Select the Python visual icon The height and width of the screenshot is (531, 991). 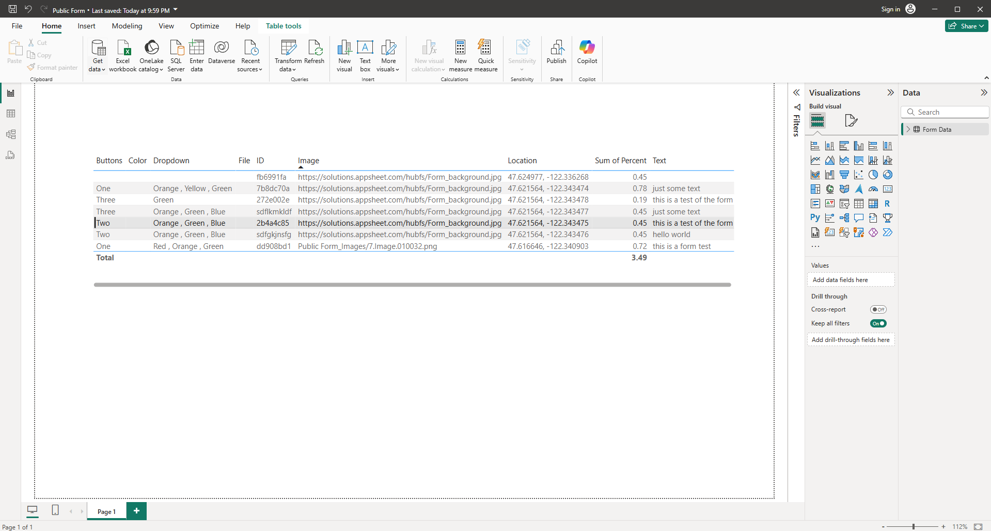(x=815, y=218)
